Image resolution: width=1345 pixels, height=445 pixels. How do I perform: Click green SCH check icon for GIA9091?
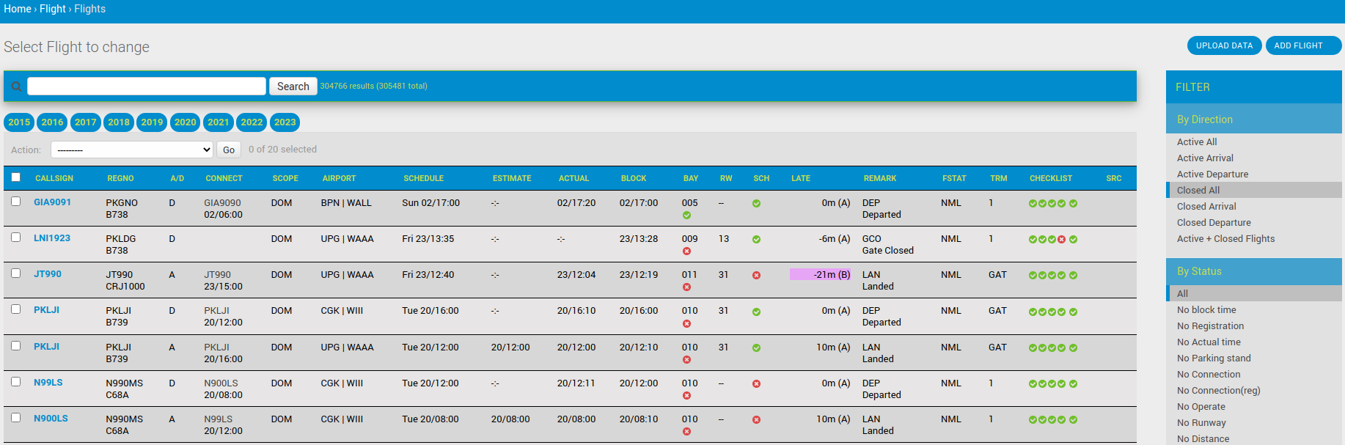756,203
